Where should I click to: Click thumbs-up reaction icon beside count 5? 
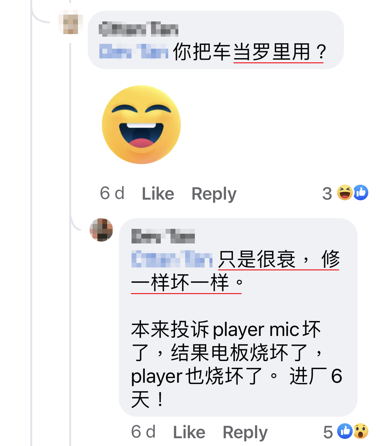pyautogui.click(x=345, y=431)
